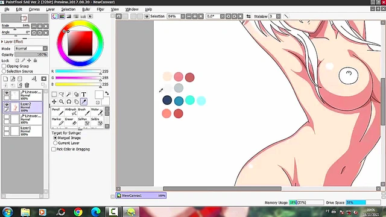Show Layer1 visibility box
Viewport: 386px width, 217px height.
click(x=7, y=128)
